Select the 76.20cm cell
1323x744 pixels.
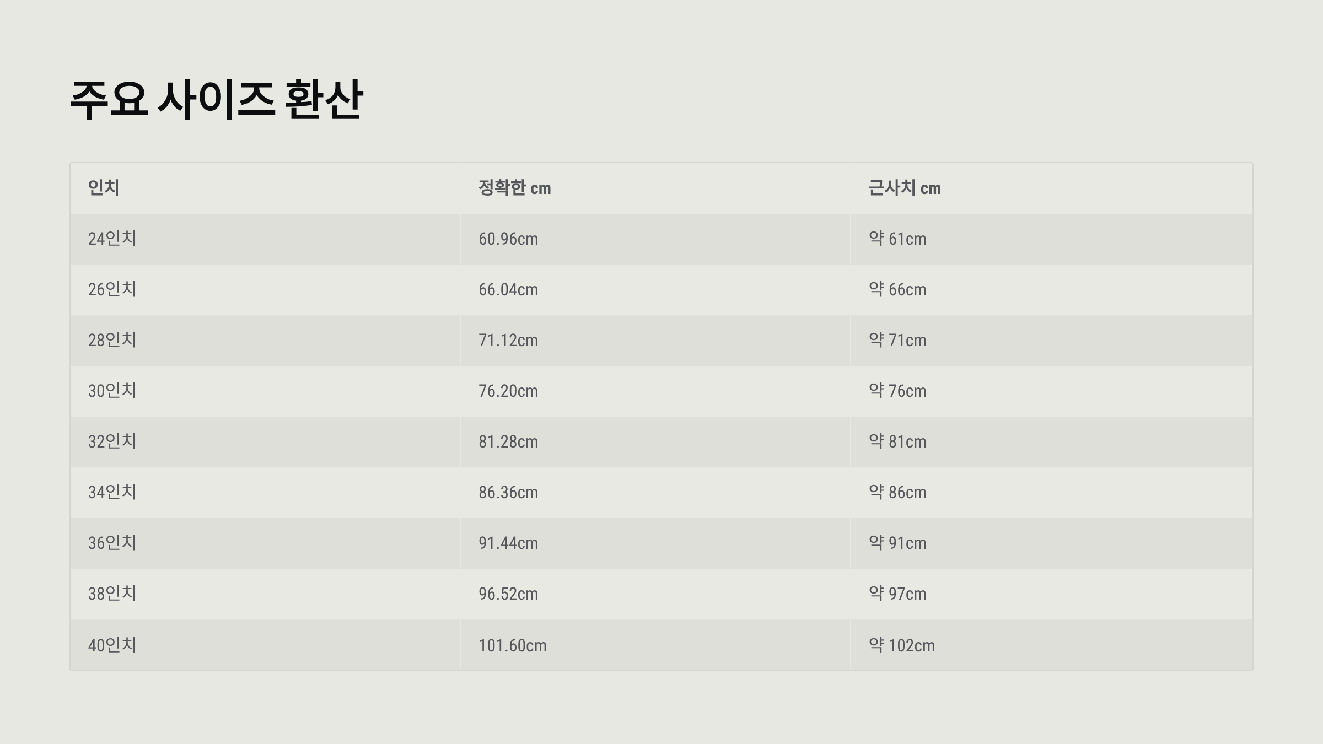tap(508, 391)
